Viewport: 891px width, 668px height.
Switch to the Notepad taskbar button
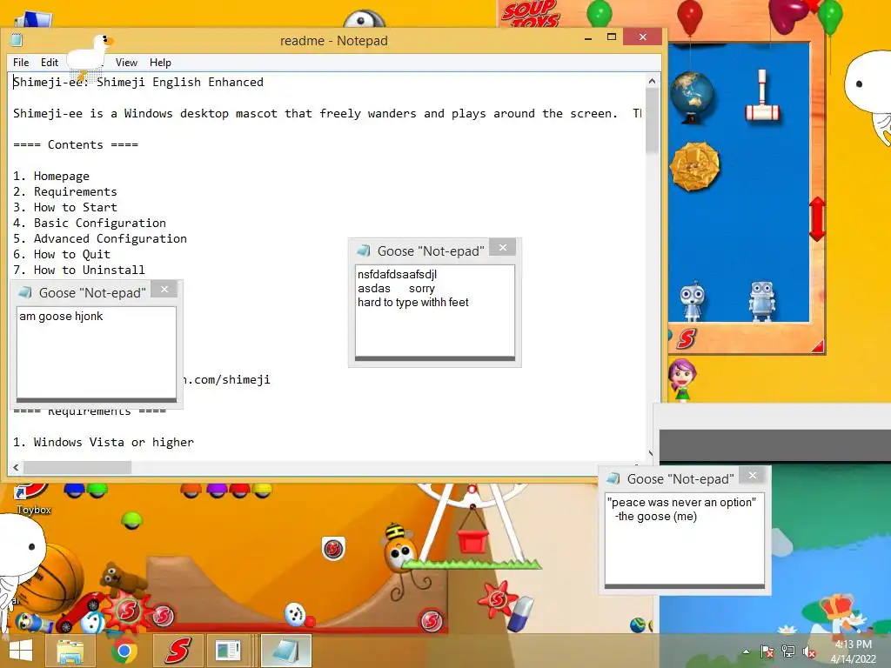pyautogui.click(x=285, y=651)
